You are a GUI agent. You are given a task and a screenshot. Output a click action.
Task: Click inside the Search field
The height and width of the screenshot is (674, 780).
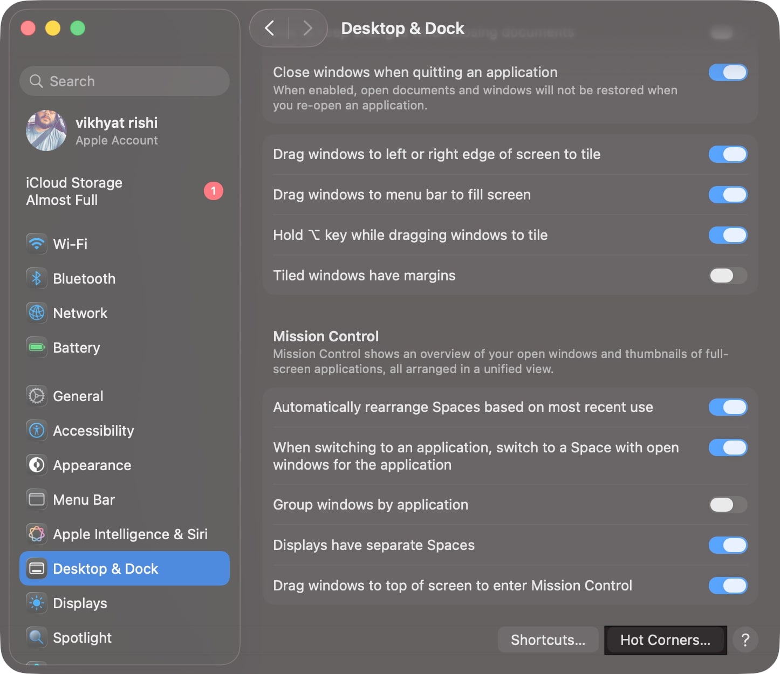[x=124, y=81]
